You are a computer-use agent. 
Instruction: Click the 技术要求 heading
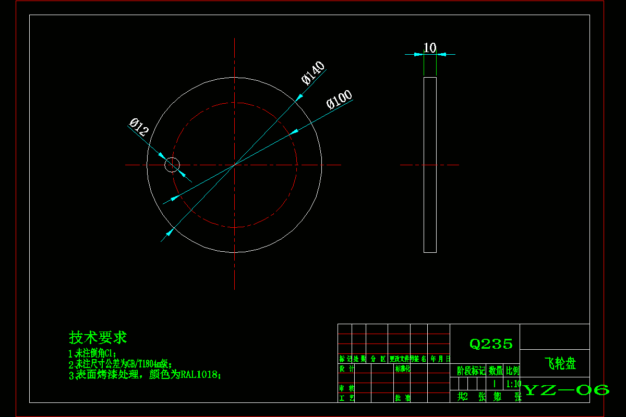(x=98, y=337)
